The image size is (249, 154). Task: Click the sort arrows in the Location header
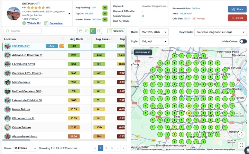pos(62,39)
